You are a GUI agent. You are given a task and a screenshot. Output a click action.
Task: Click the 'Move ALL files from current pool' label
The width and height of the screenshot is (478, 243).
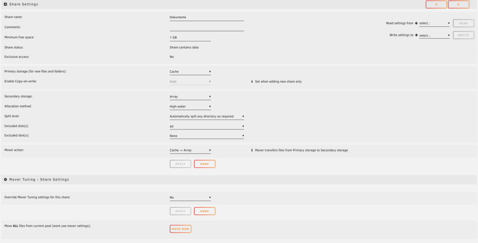pos(47,226)
